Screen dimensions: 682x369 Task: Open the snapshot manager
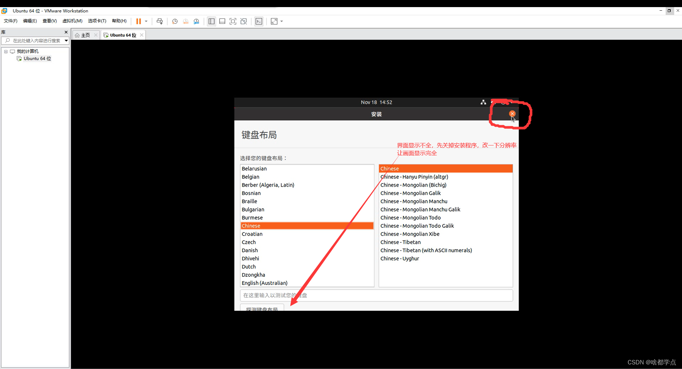[196, 21]
